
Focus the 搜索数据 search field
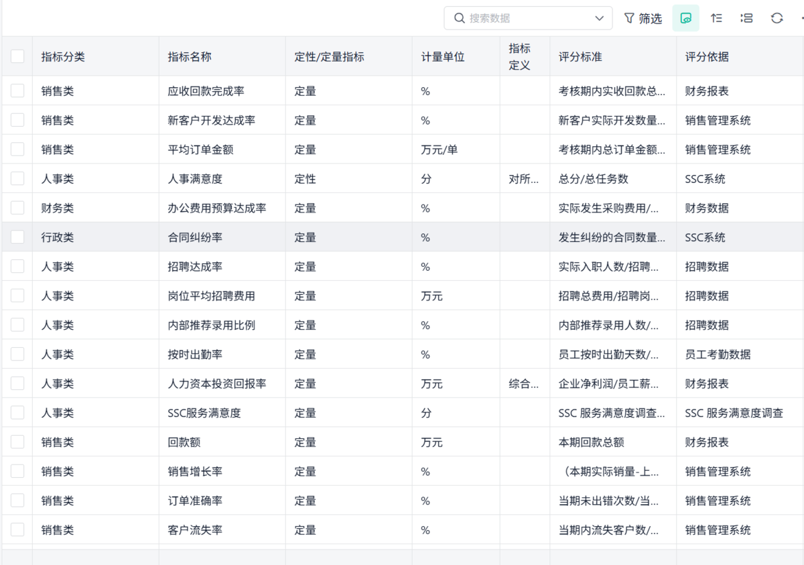pyautogui.click(x=528, y=18)
